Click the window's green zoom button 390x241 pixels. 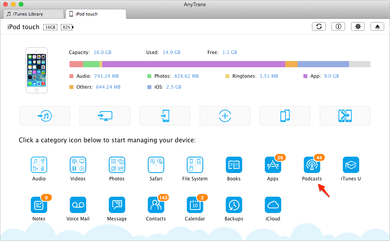point(21,4)
